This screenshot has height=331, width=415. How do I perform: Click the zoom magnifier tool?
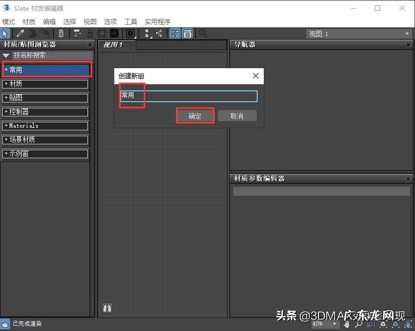click(358, 324)
